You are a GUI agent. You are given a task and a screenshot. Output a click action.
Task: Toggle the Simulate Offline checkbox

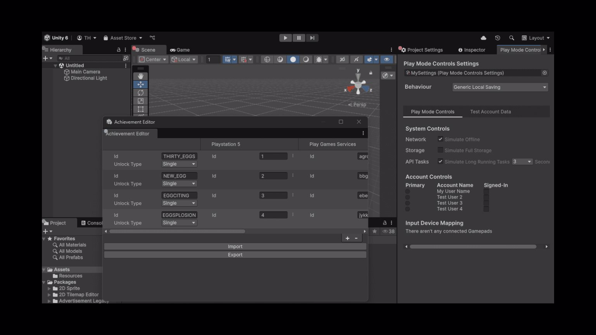click(x=440, y=139)
